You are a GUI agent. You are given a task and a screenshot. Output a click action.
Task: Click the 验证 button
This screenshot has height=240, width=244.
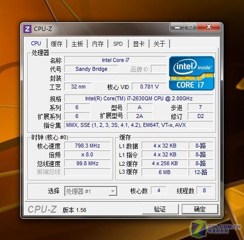(x=160, y=210)
